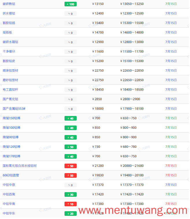Screen dimensions: 190x219
Task: Open the 中铝华南 product link
Action: 9,204
